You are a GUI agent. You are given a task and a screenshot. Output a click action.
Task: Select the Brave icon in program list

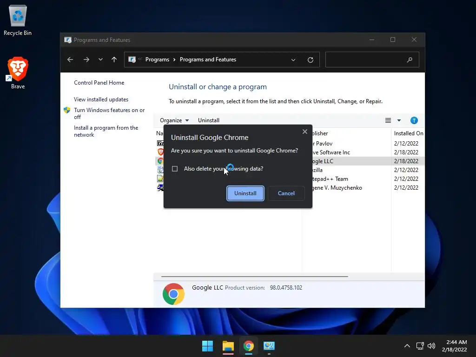pos(160,152)
